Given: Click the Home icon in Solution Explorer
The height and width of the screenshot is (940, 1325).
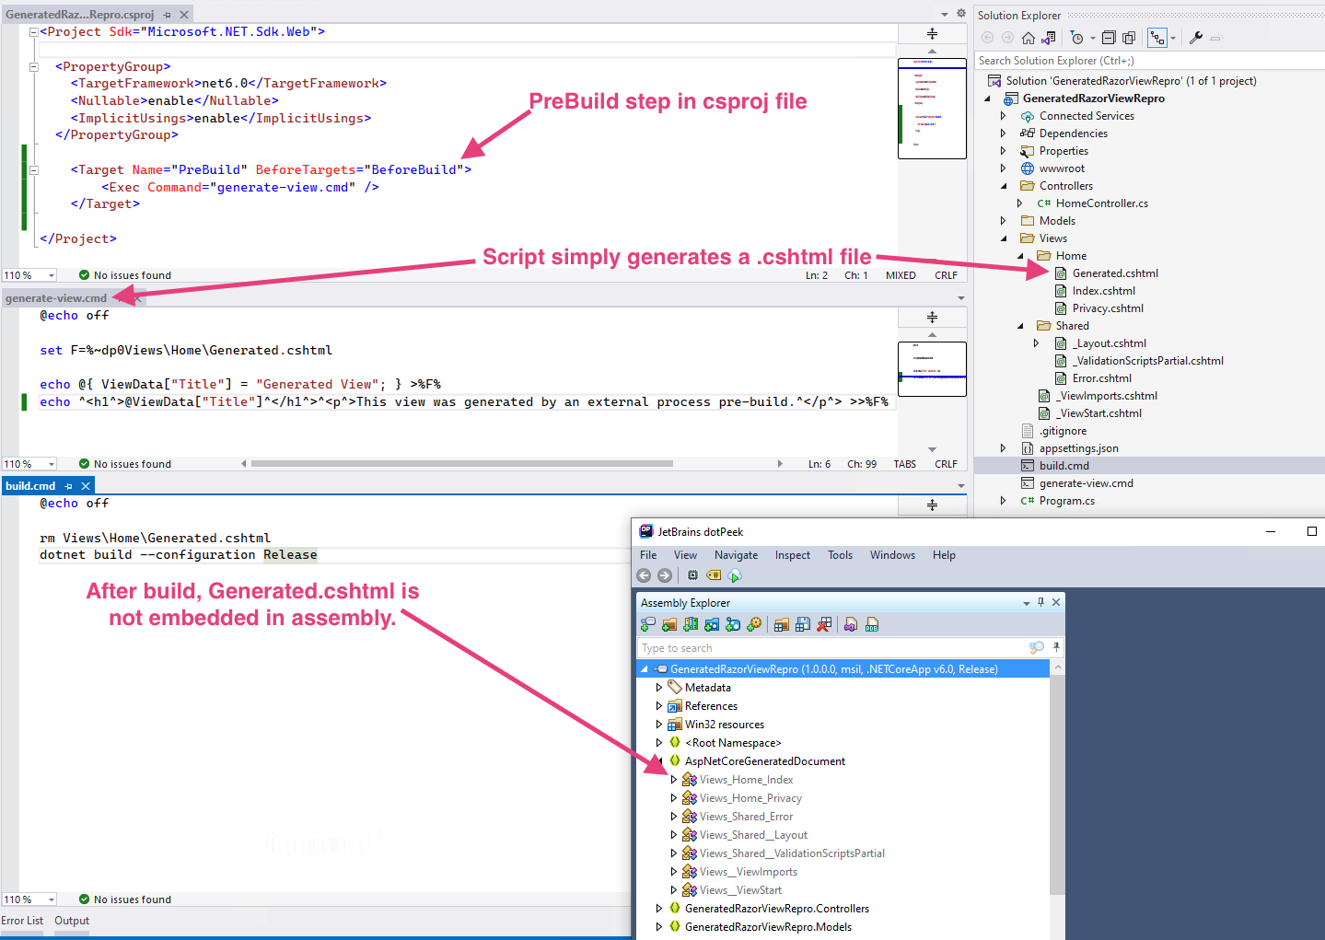Looking at the screenshot, I should (x=1028, y=38).
